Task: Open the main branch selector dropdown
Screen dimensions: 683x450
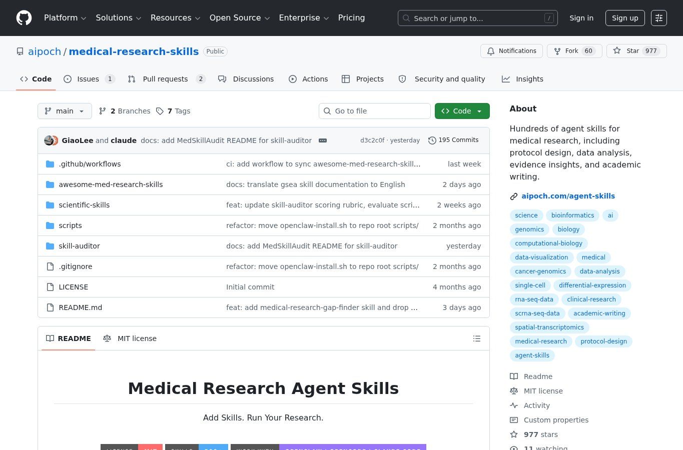Action: (65, 111)
